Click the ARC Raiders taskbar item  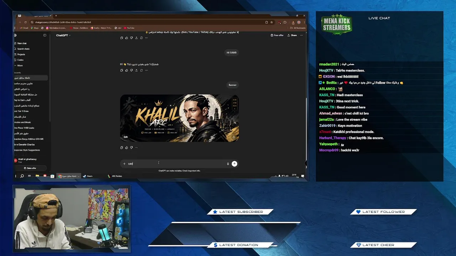[115, 176]
